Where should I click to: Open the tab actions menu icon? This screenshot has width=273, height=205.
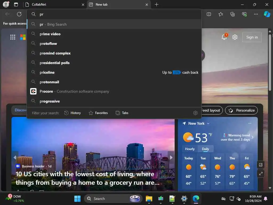pyautogui.click(x=16, y=5)
